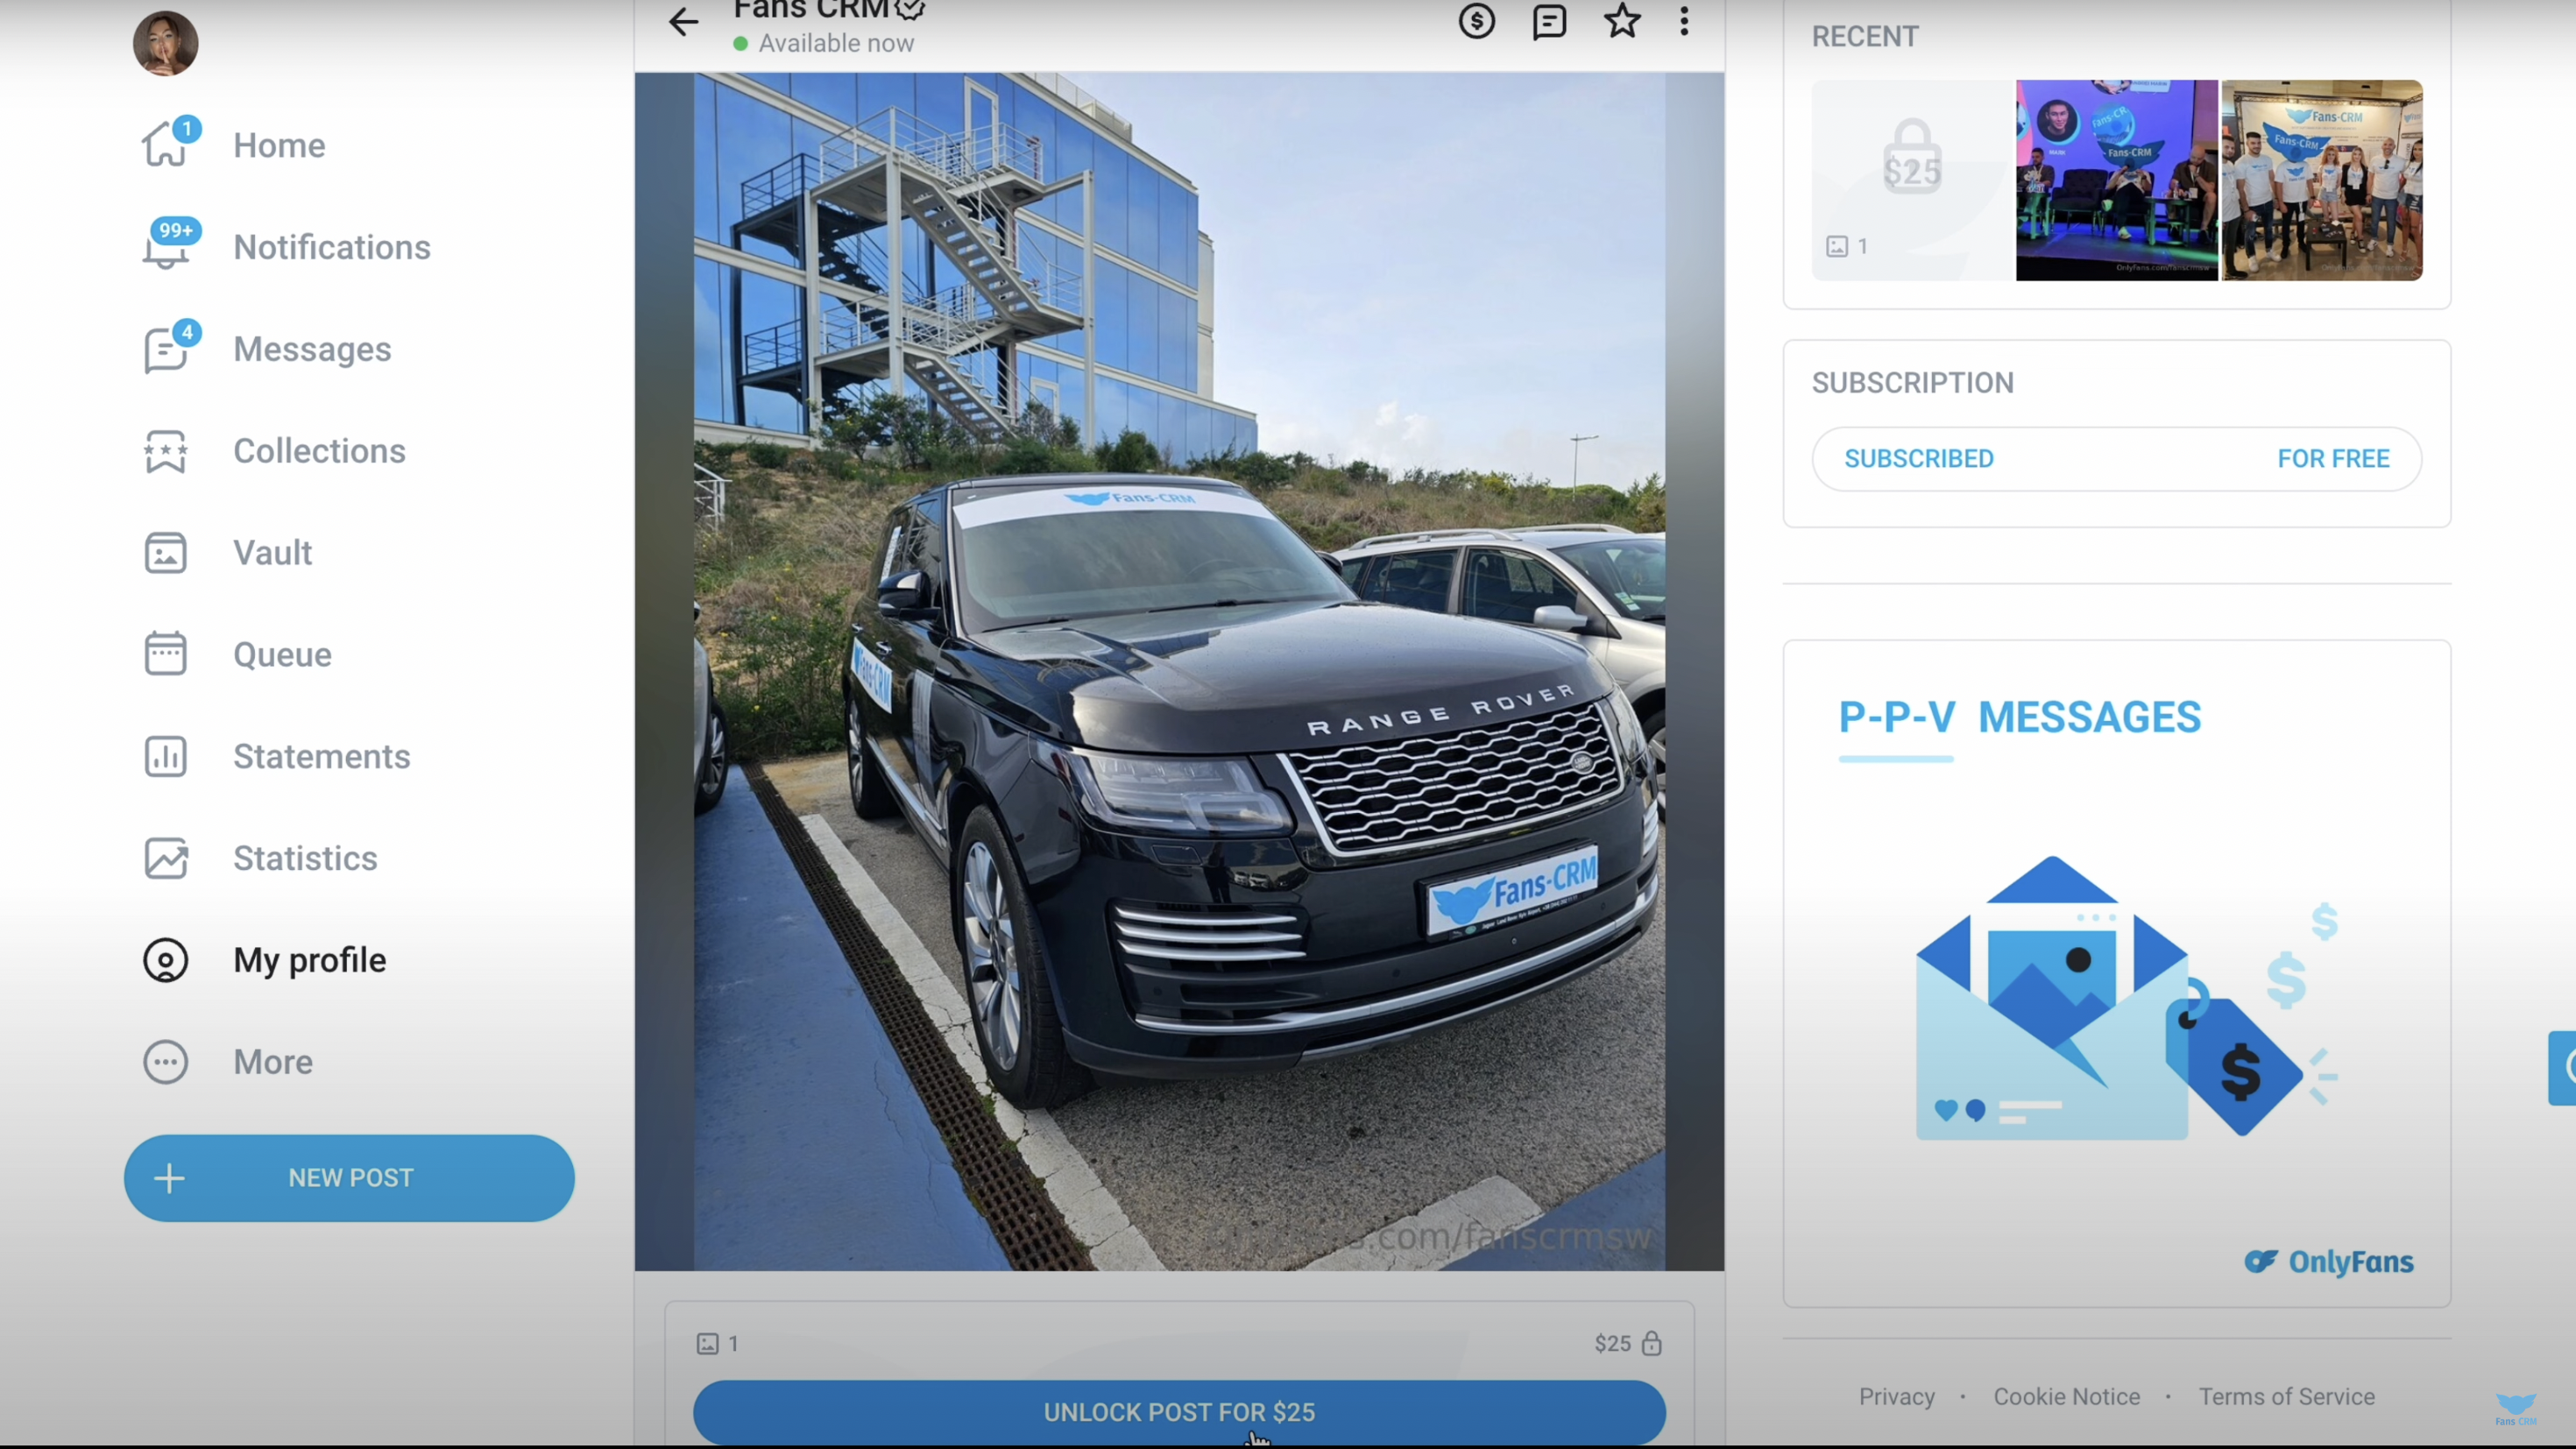Click the OnlyFans logo in PPV banner

pyautogui.click(x=2328, y=1262)
